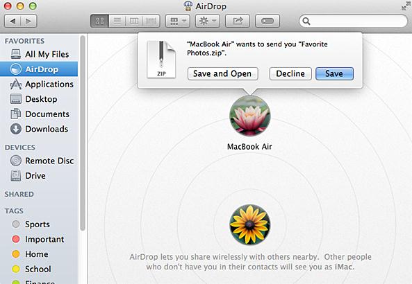Open the Action gear menu
Image resolution: width=412 pixels, height=284 pixels.
[x=208, y=21]
